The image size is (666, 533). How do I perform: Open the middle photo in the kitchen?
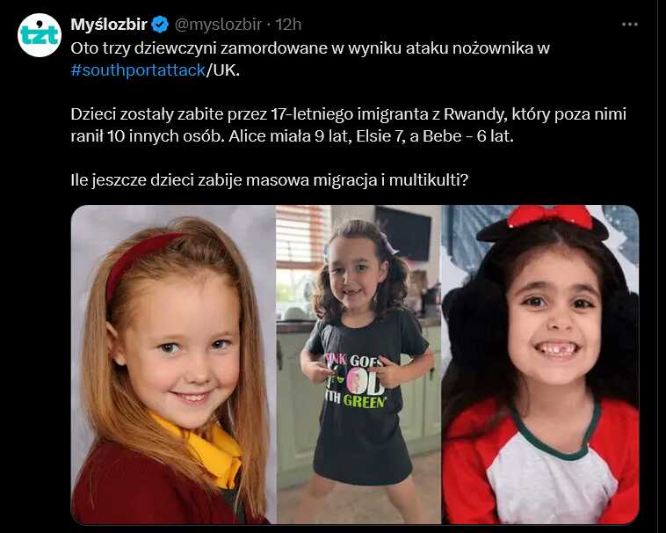pyautogui.click(x=358, y=364)
